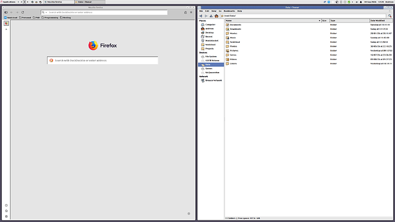Screen dimensions: 395x222
Task: Select Computer in Thunar Places
Action: click(211, 25)
